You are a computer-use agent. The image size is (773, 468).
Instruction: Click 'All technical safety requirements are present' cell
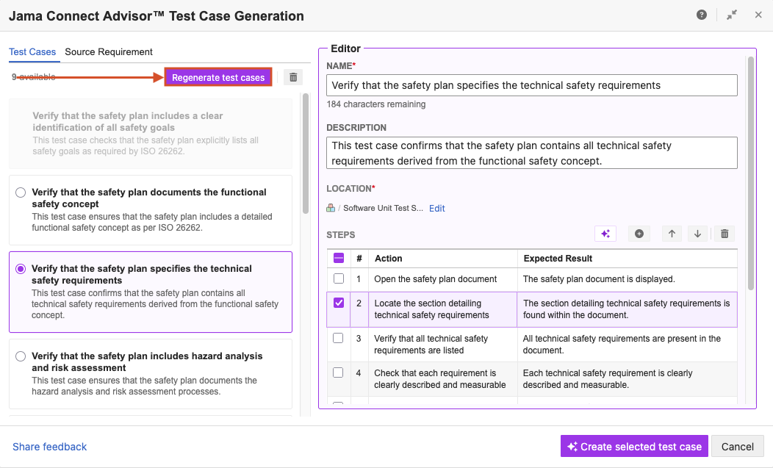click(x=628, y=345)
